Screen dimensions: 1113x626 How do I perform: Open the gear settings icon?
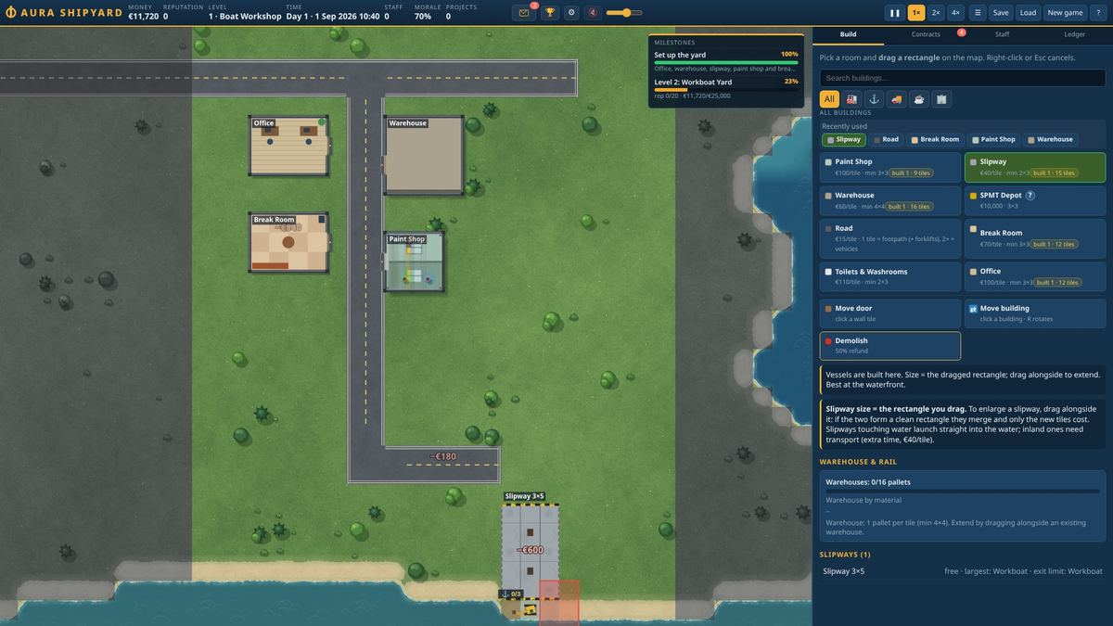click(571, 13)
